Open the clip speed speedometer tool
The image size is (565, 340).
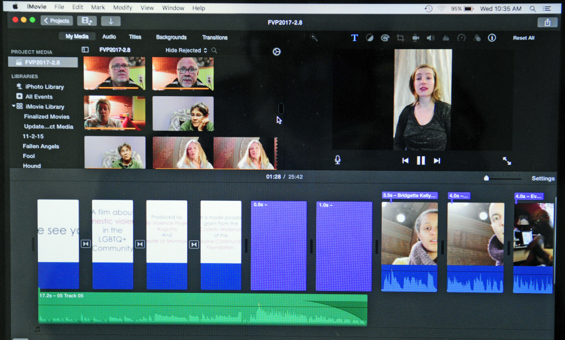461,38
